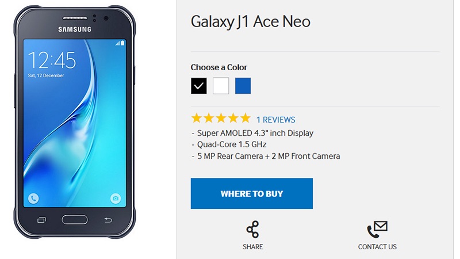Click the share icon
Screen dimensions: 460x259
coord(252,230)
